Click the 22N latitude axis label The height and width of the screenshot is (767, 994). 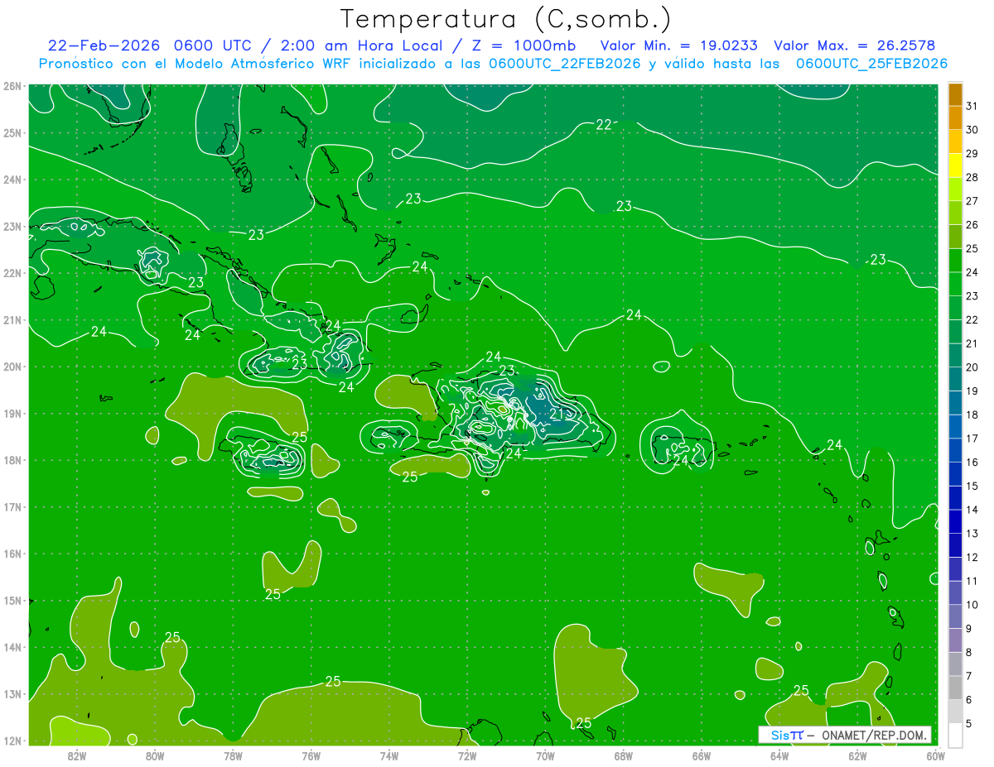(x=12, y=273)
